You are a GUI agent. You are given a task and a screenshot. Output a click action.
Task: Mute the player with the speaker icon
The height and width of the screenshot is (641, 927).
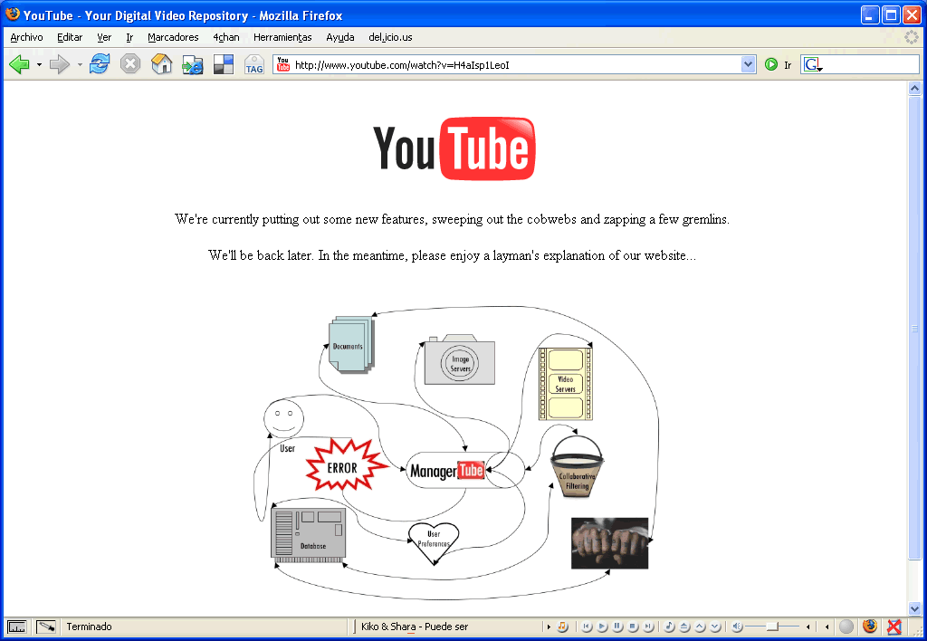coord(737,627)
